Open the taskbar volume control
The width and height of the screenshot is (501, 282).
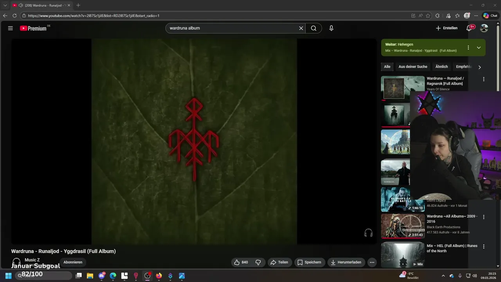(475, 276)
